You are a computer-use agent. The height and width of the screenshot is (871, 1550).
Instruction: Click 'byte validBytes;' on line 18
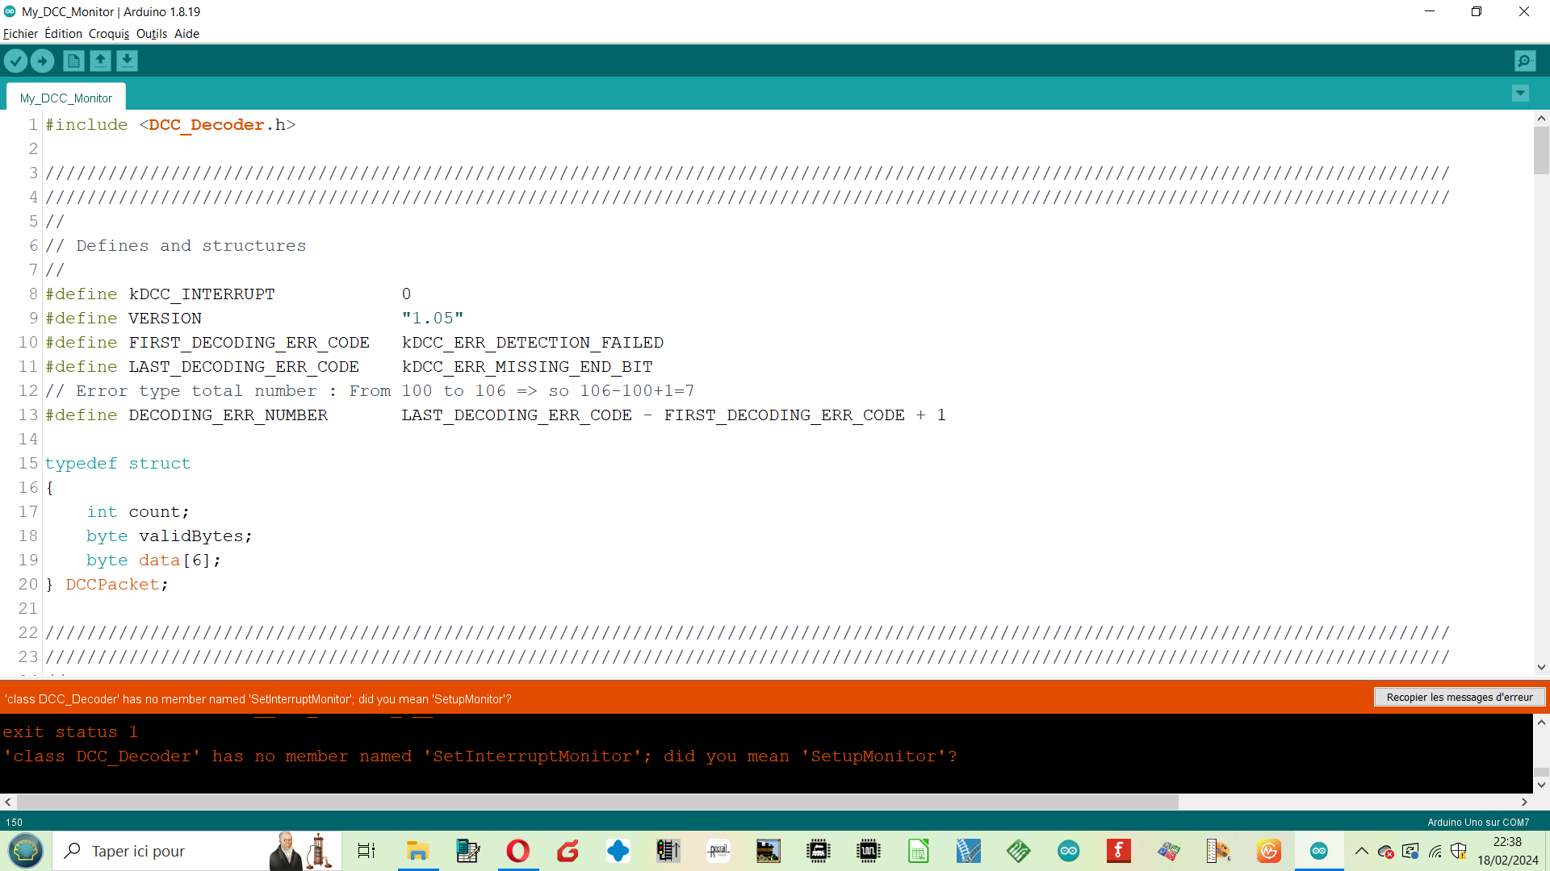click(x=170, y=536)
